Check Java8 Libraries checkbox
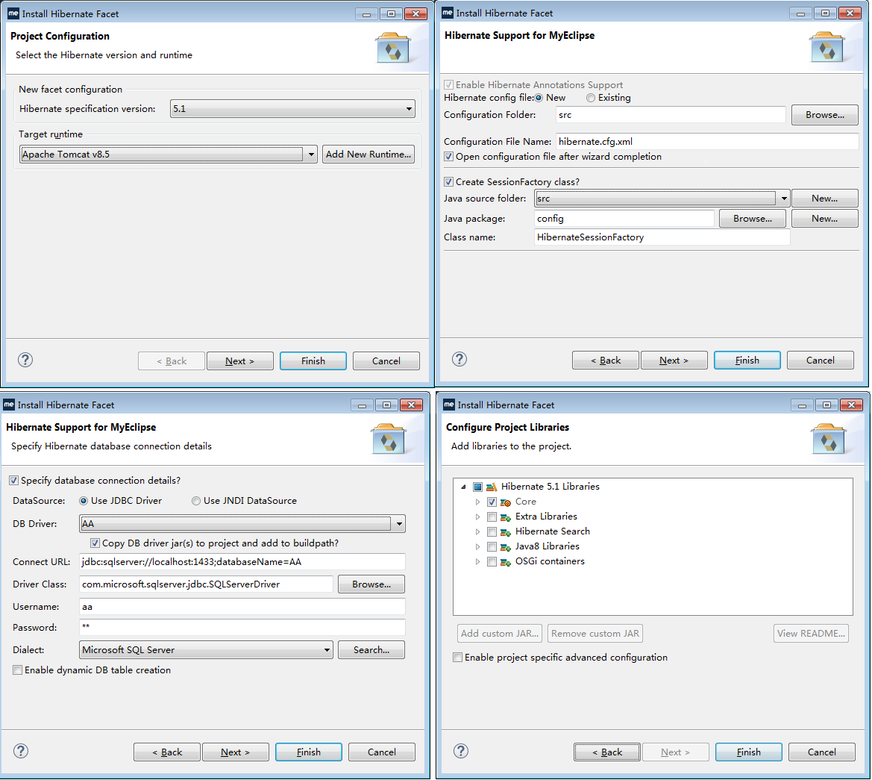Screen dimensions: 872x780 coord(492,547)
